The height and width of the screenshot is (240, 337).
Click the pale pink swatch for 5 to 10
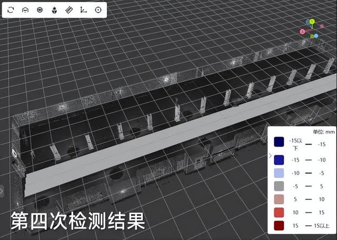coord(279,199)
